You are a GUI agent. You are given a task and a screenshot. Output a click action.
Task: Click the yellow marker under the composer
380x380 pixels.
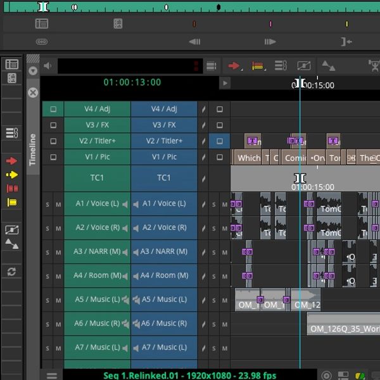347,24
